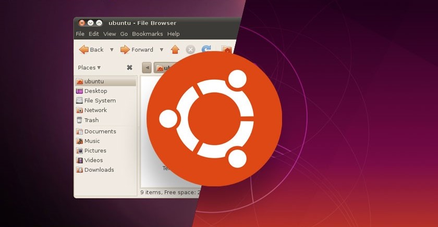Screen dimensions: 438x227
Task: Open the Trash from the sidebar
Action: point(91,120)
